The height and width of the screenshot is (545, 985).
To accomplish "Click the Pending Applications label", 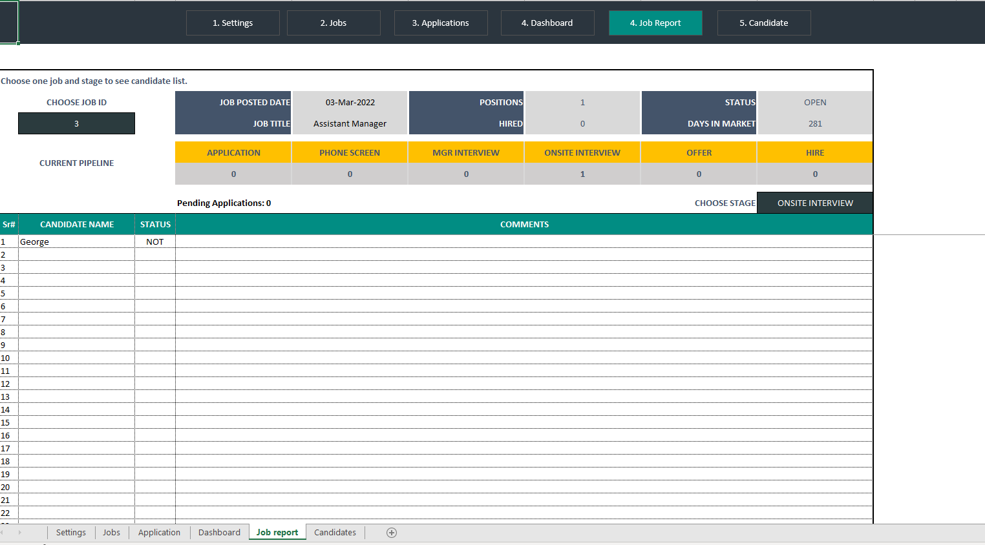I will tap(224, 202).
